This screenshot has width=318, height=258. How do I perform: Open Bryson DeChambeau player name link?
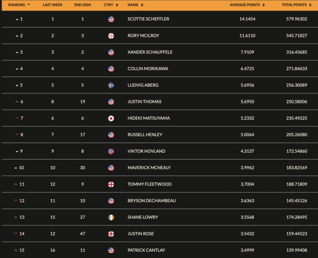coord(152,201)
